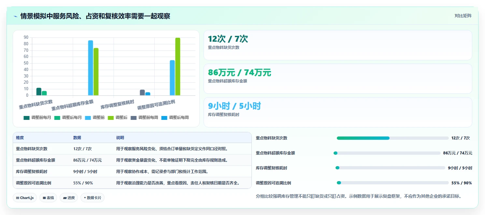Toggle the light-blue 调整前 legend item
The height and width of the screenshot is (215, 485).
pos(95,118)
